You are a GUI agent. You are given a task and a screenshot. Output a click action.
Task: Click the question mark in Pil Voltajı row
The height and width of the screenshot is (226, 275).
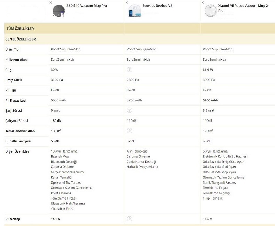click(x=129, y=219)
